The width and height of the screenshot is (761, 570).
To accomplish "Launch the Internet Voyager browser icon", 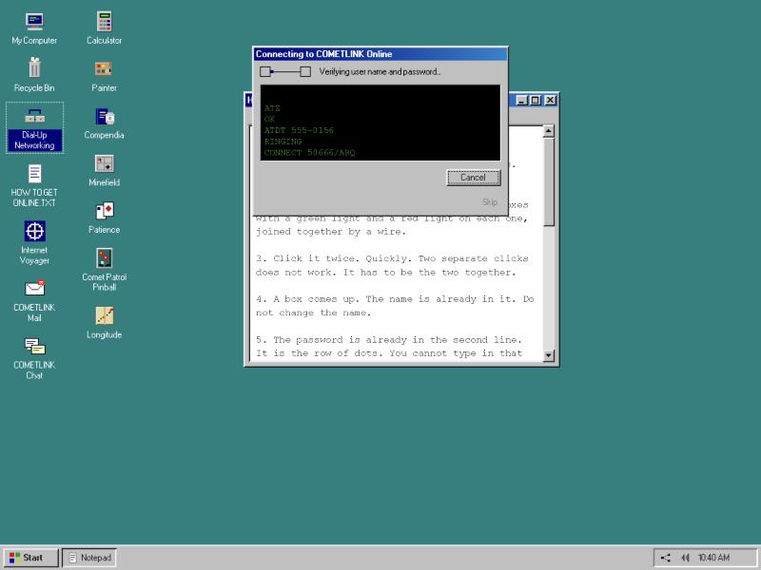I will coord(34,243).
